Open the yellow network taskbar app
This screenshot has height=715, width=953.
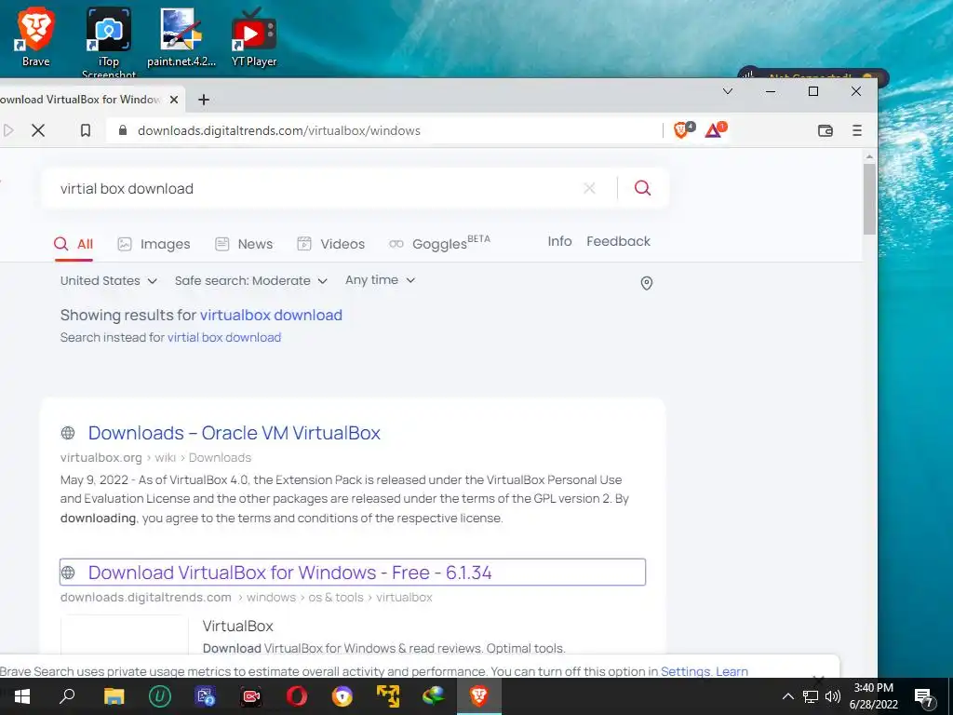[x=388, y=696]
